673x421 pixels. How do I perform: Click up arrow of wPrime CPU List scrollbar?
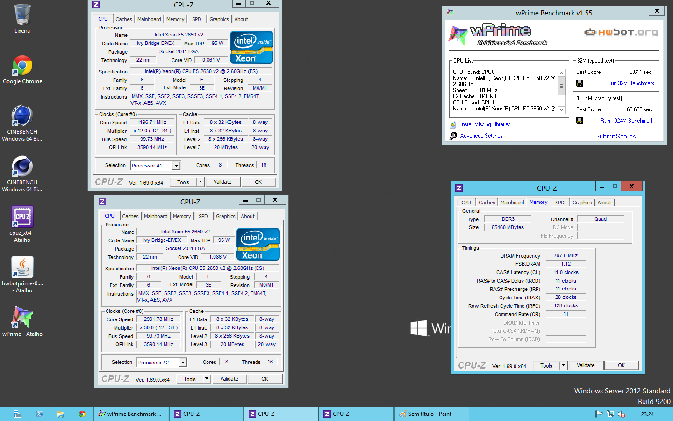562,73
